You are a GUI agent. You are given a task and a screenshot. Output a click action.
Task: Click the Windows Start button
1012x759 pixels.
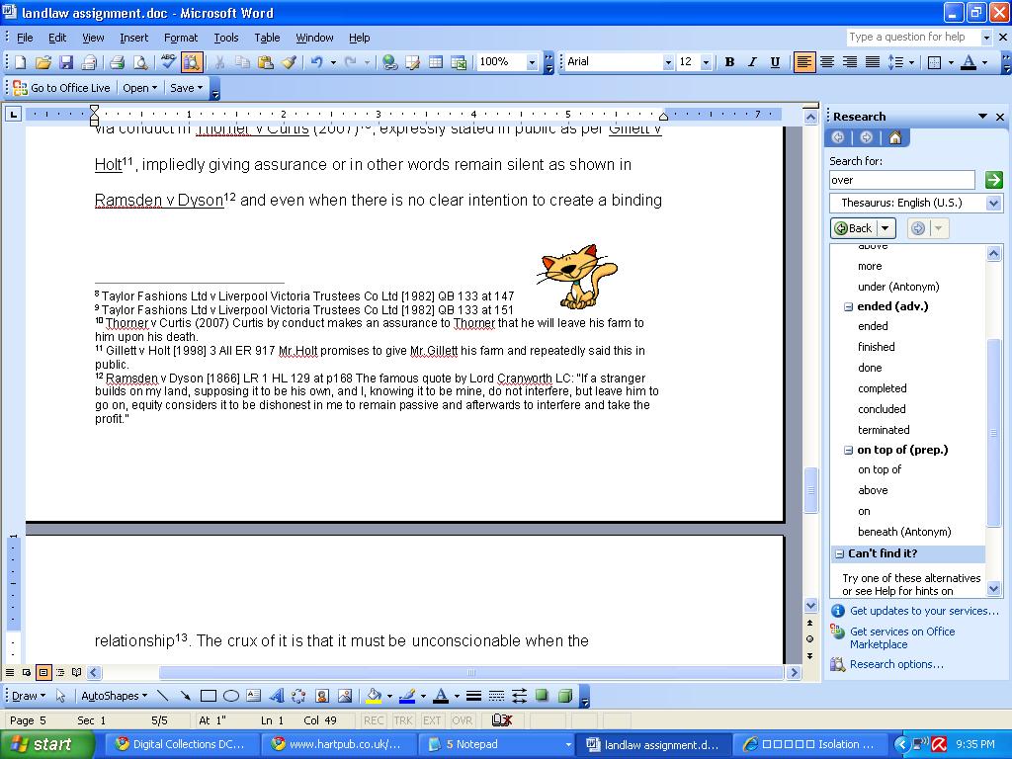point(46,745)
